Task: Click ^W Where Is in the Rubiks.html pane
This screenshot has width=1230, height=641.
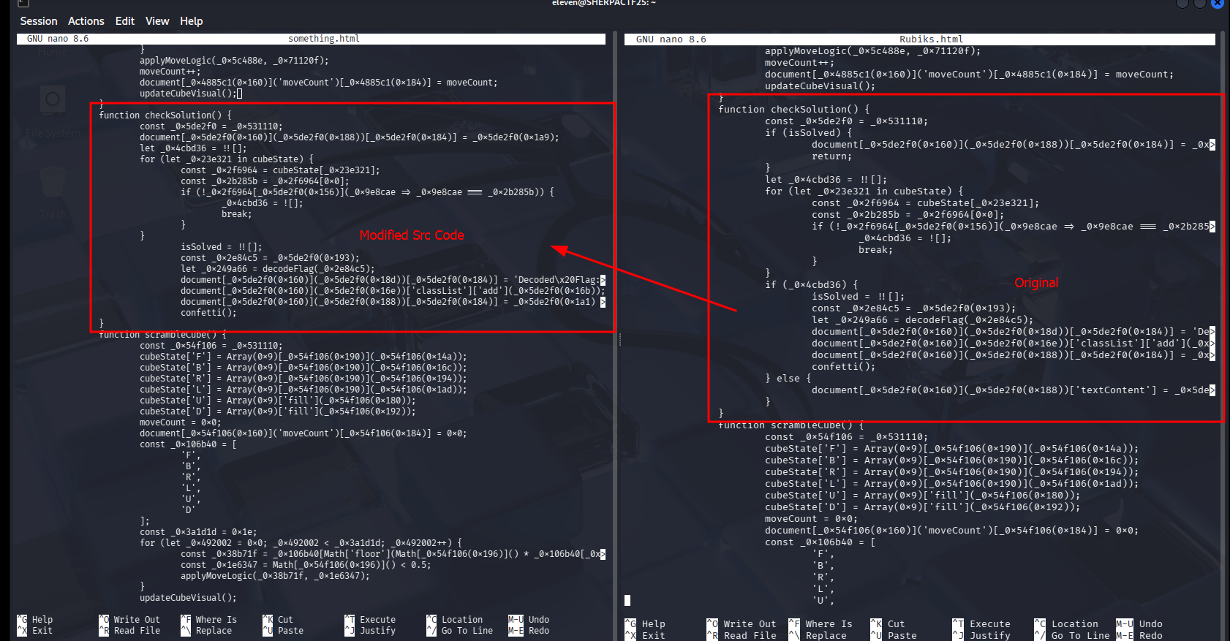Action: [820, 624]
